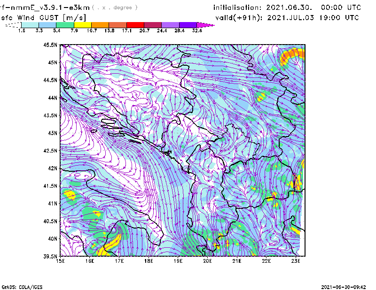The image size is (376, 290).
Task: Click the dark violet legend swatch before 32.6
Action: click(188, 25)
